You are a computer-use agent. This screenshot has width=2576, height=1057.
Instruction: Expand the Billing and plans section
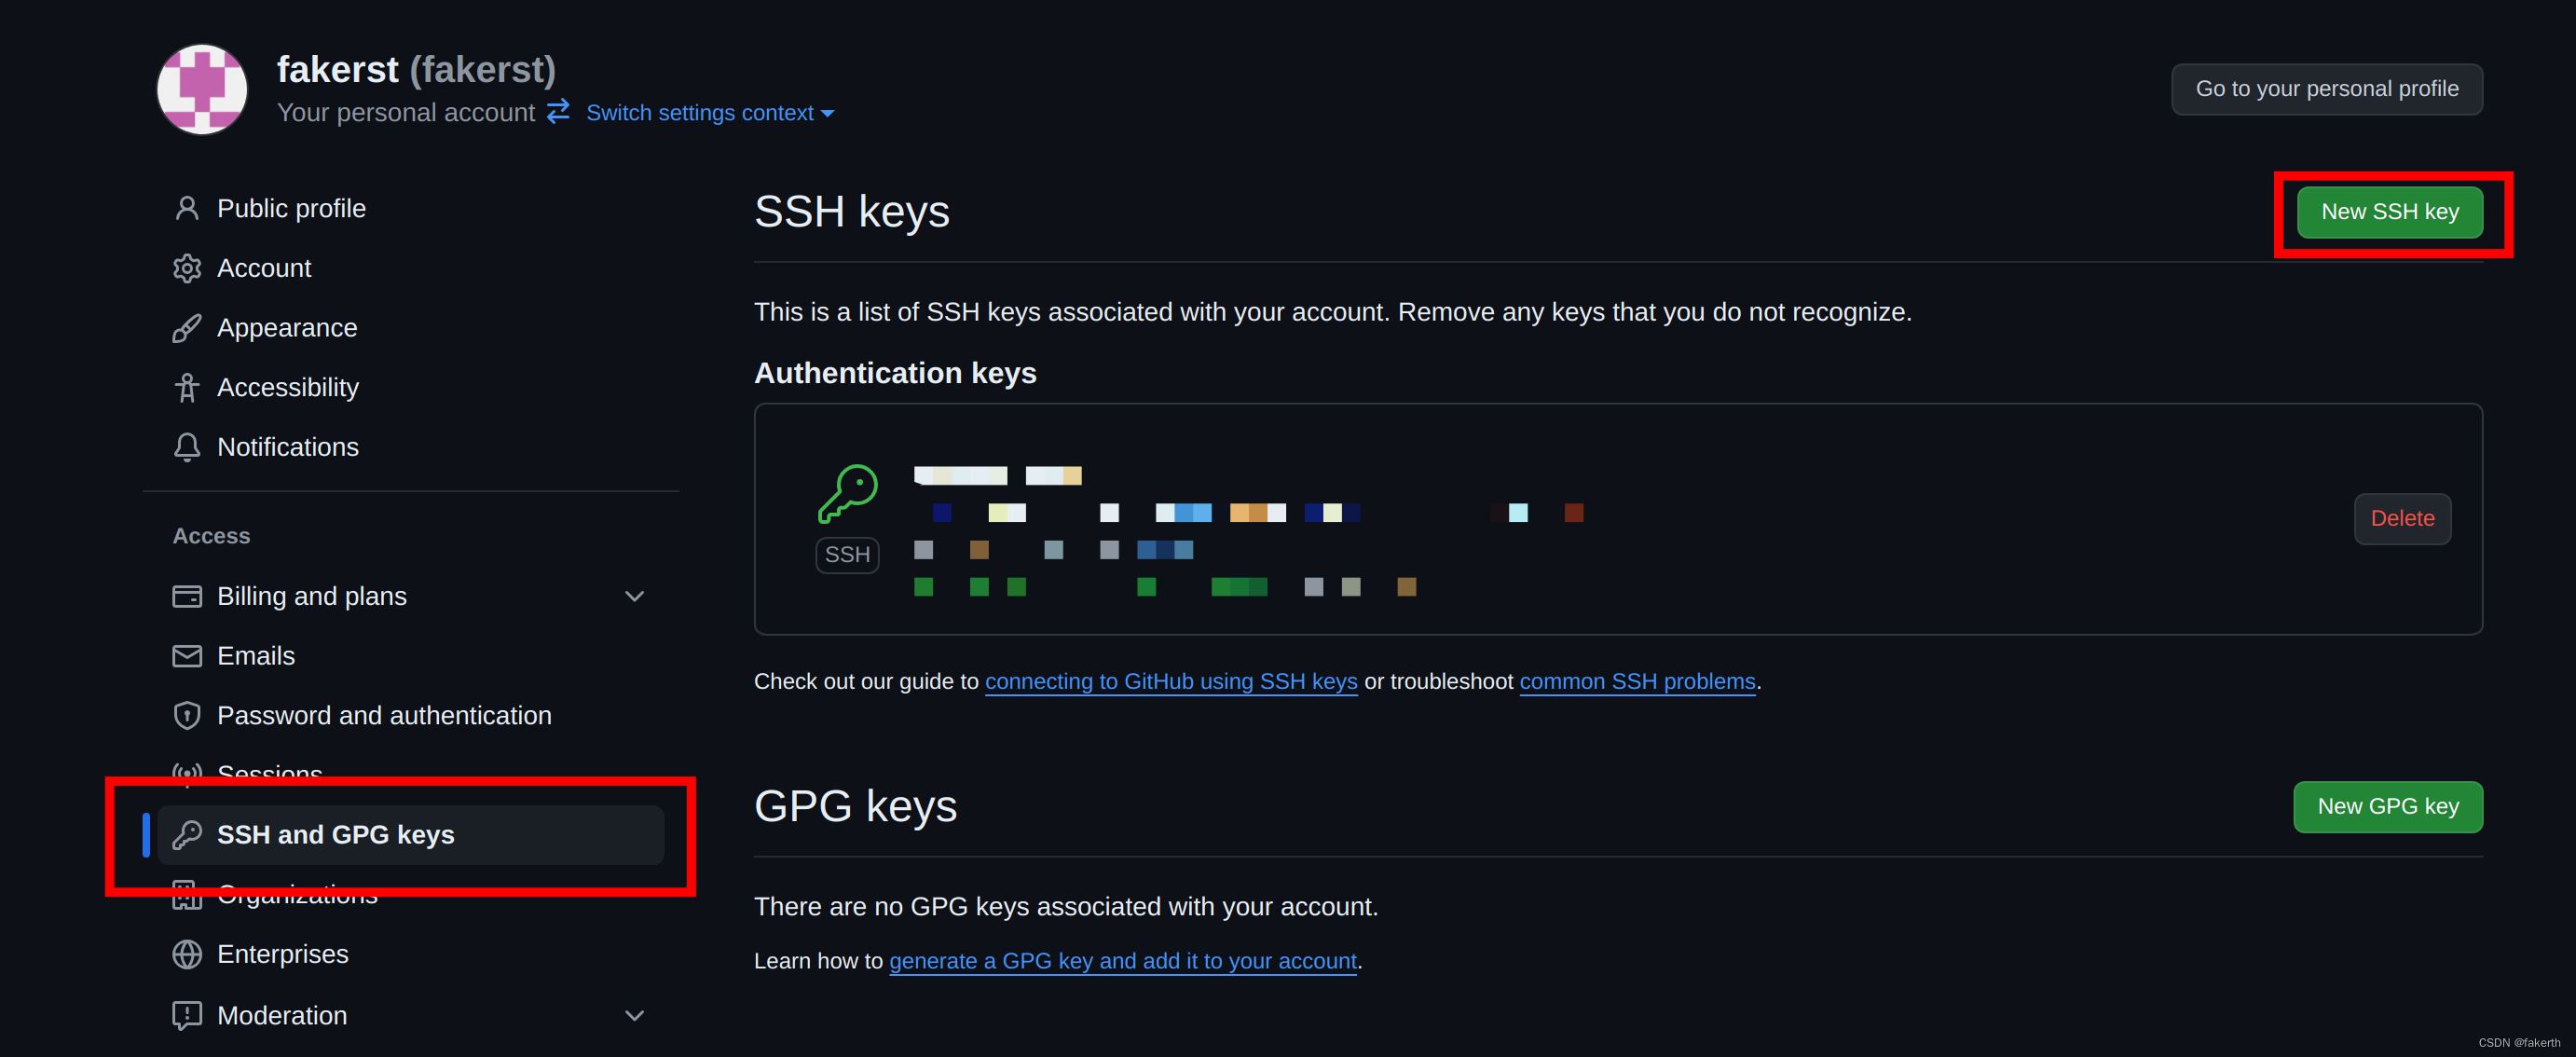(634, 596)
